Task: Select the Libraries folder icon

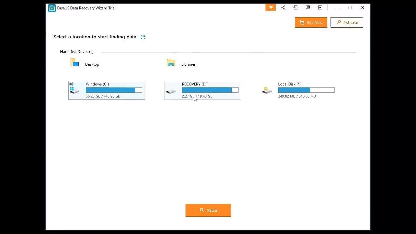Action: pos(171,63)
